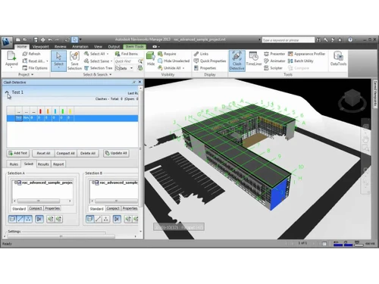Open Appearance Profiler tool

coord(306,54)
